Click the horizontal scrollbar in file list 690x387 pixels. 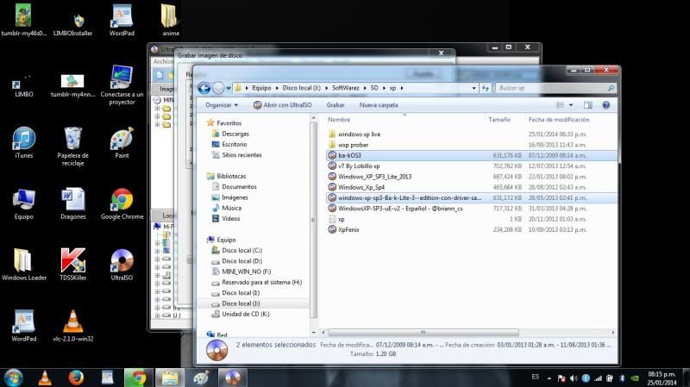pyautogui.click(x=423, y=333)
